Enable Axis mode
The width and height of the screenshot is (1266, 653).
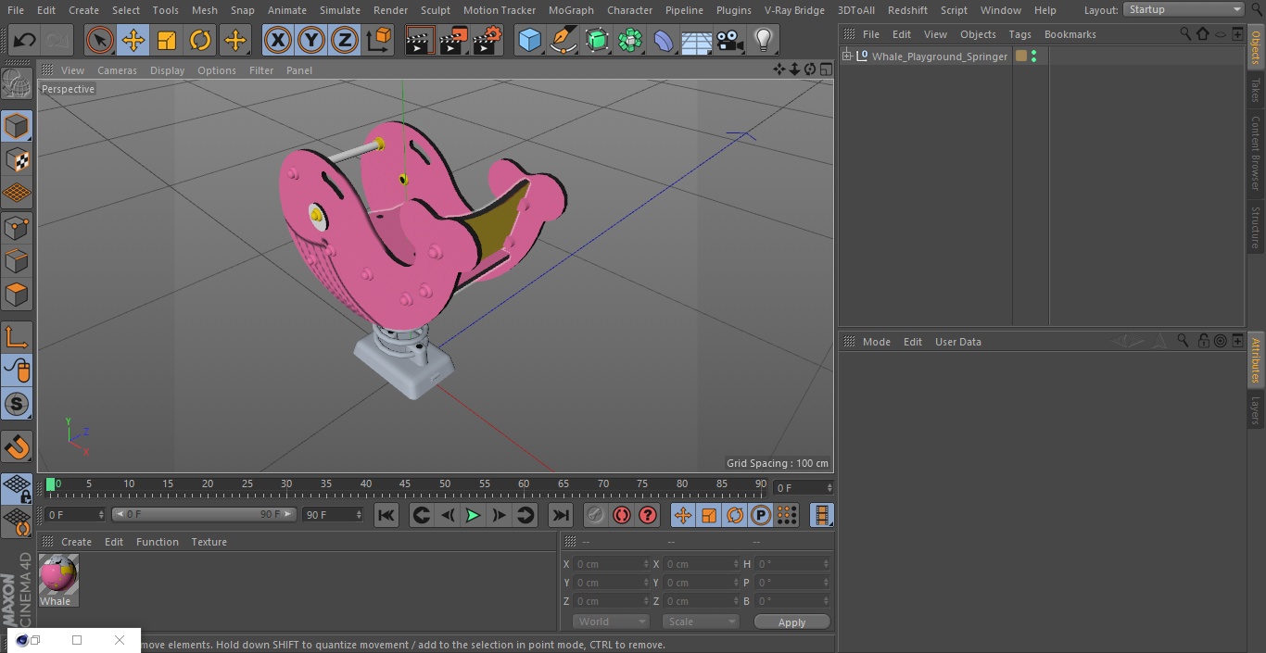[17, 337]
